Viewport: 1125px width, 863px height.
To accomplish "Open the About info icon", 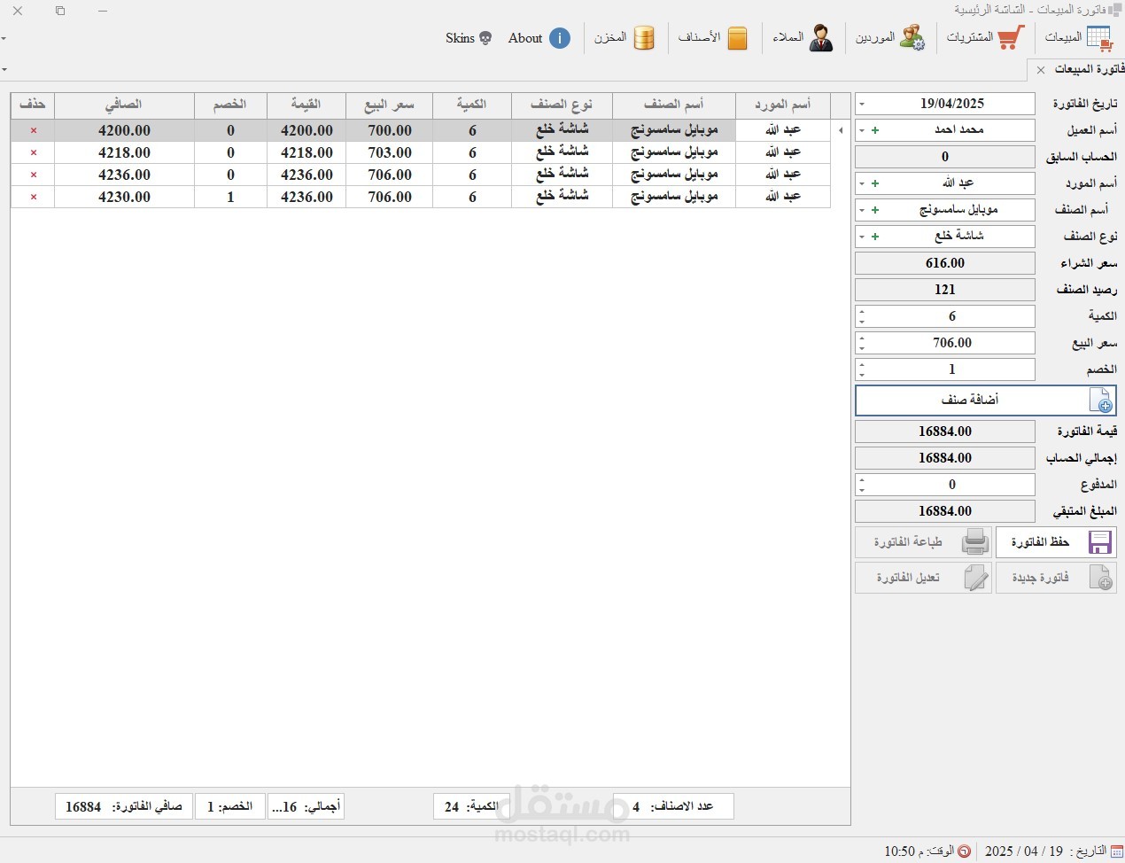I will coord(560,38).
